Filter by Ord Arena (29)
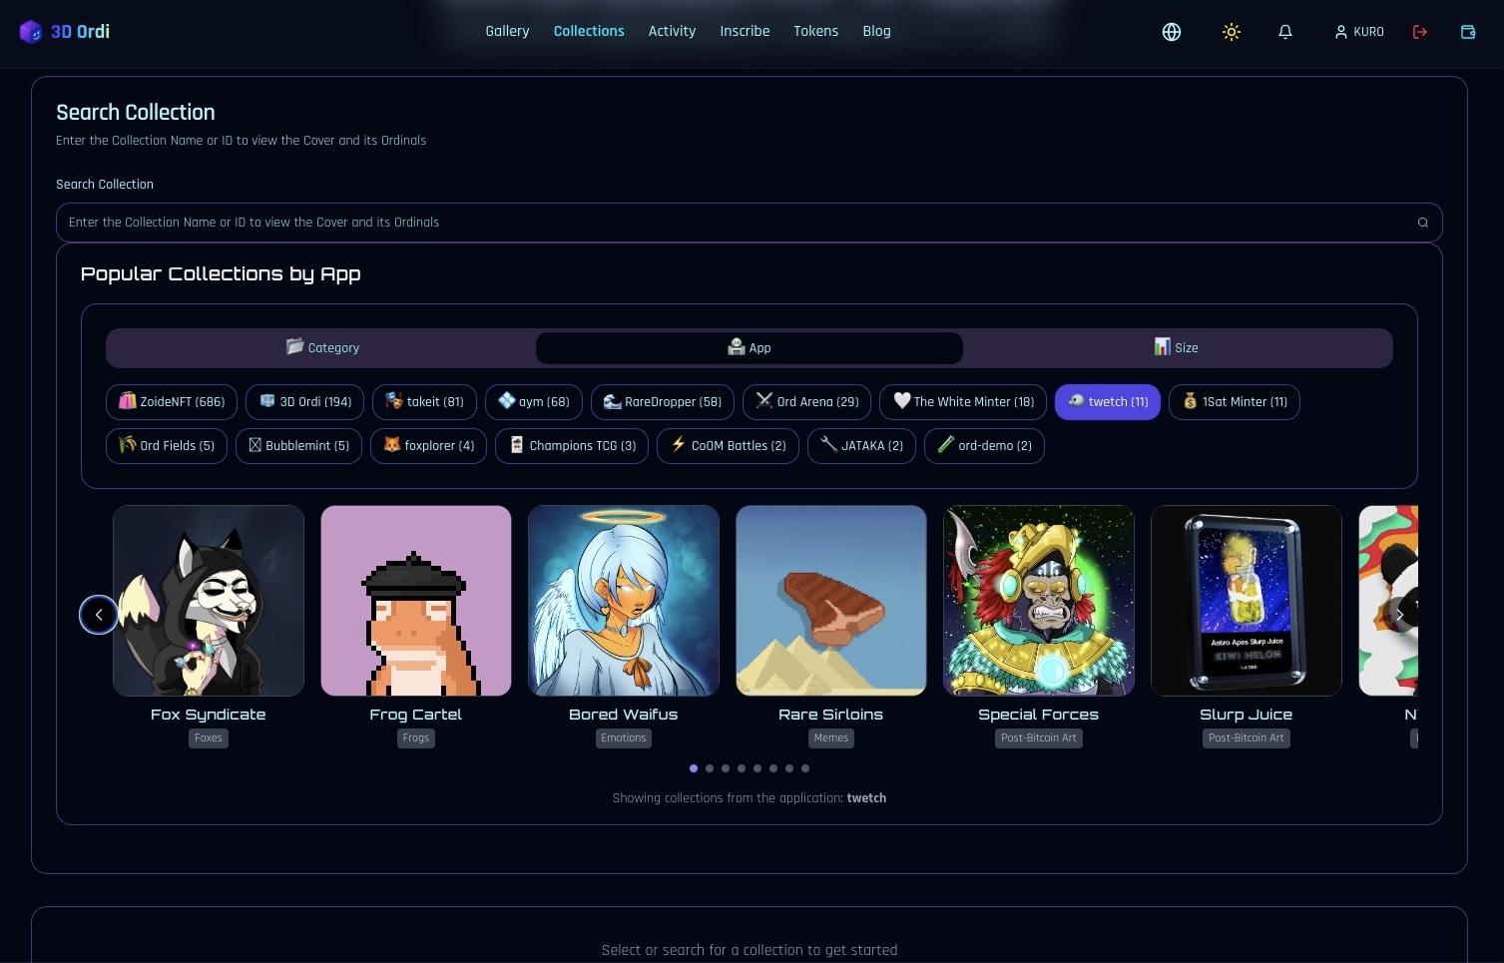 point(806,402)
